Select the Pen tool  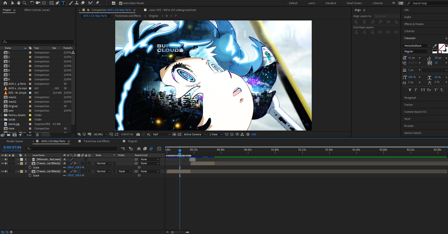click(57, 3)
